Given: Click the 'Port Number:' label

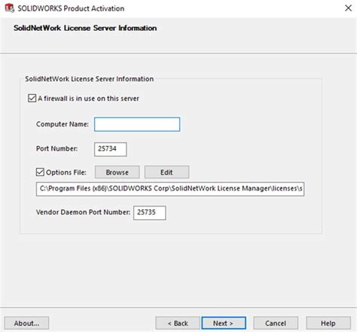Looking at the screenshot, I should pyautogui.click(x=57, y=148).
